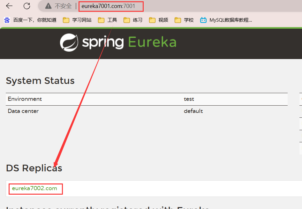
Task: Select the System Status heading
Action: pos(40,81)
